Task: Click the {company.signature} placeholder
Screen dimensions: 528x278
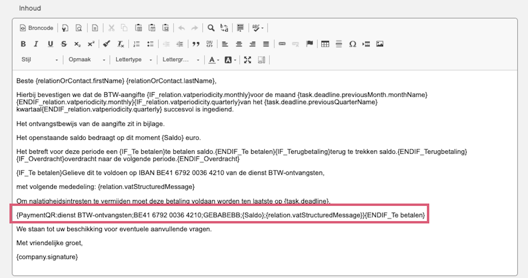Action: pyautogui.click(x=47, y=257)
